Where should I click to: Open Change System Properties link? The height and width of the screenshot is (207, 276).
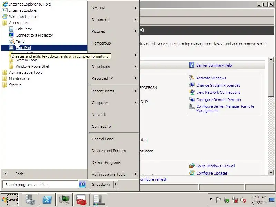click(218, 85)
